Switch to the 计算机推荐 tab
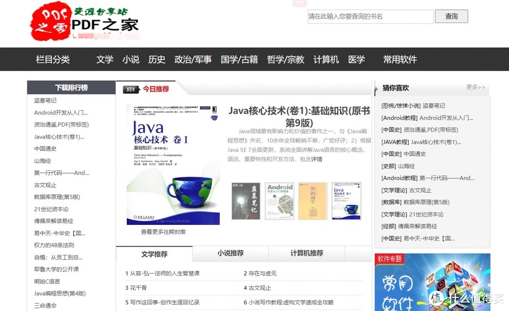 [x=307, y=253]
